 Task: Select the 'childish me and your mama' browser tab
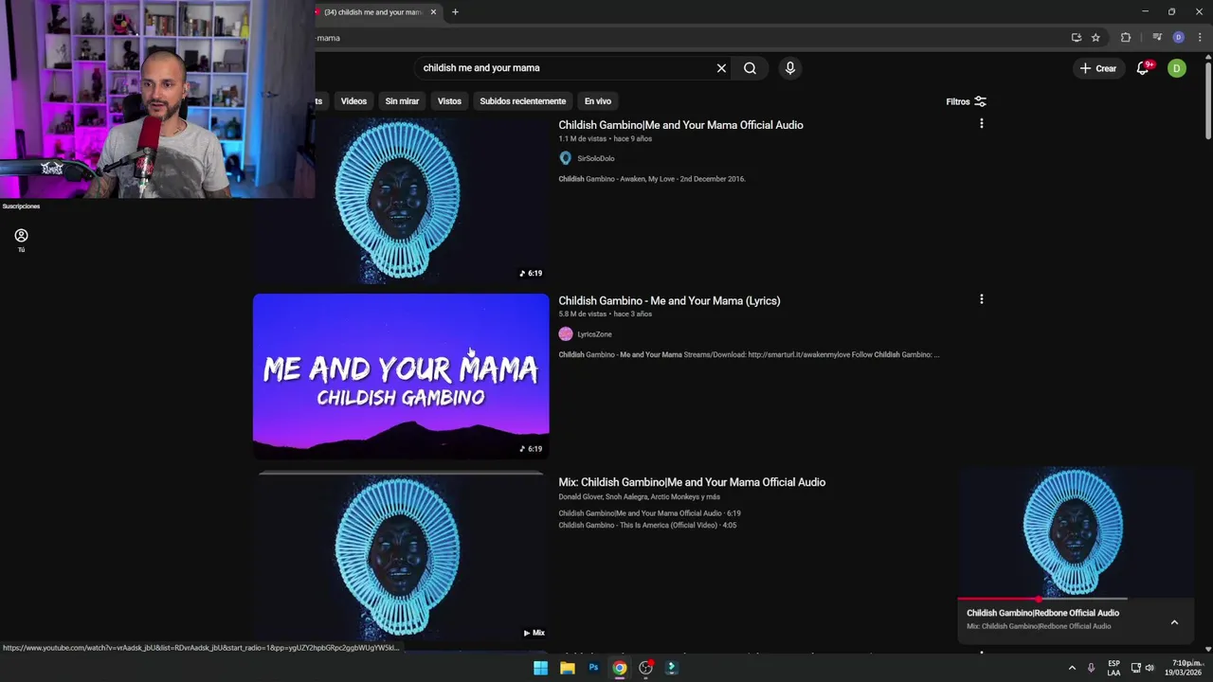376,12
